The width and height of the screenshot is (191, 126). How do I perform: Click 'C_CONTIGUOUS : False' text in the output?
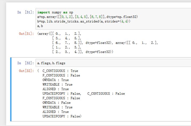pyautogui.click(x=106, y=94)
